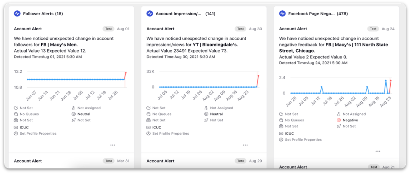
Task: Click the Test tag on Aug 30 alert
Action: tap(240, 29)
